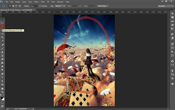Viewport: 175px width, 110px height.
Task: Select the Hand tool
Action: pos(2,89)
